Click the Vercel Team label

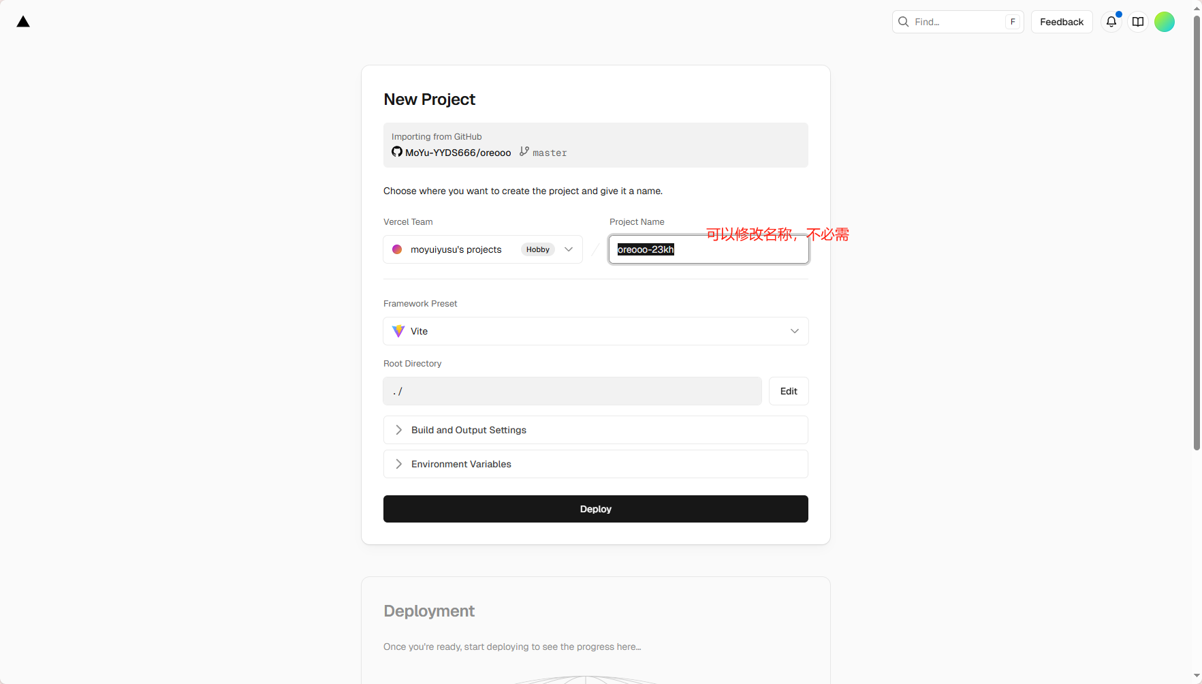click(x=408, y=222)
